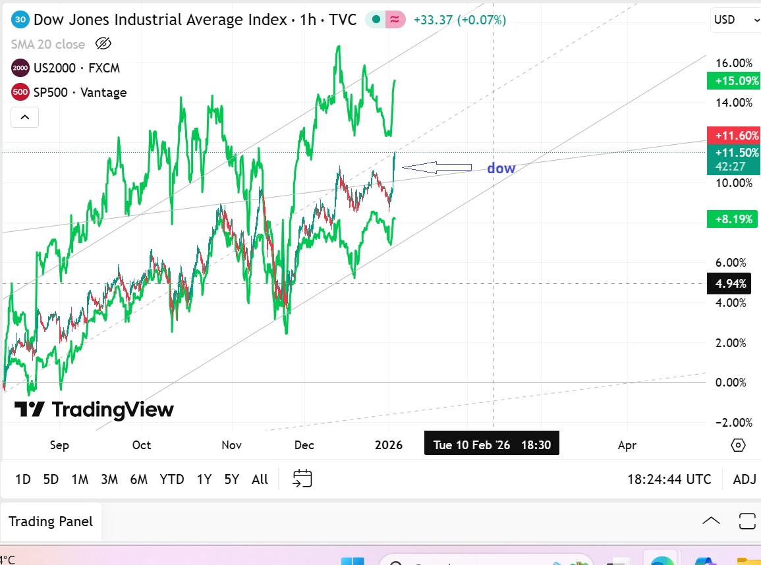Click the Windows Start button in taskbar
The image size is (761, 565).
tap(352, 562)
